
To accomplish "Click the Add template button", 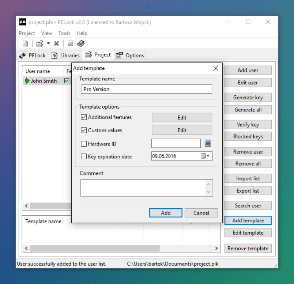I will point(248,220).
